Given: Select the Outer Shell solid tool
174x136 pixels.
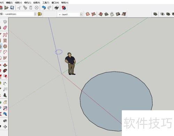Looking at the screenshot, I should click(155, 14).
